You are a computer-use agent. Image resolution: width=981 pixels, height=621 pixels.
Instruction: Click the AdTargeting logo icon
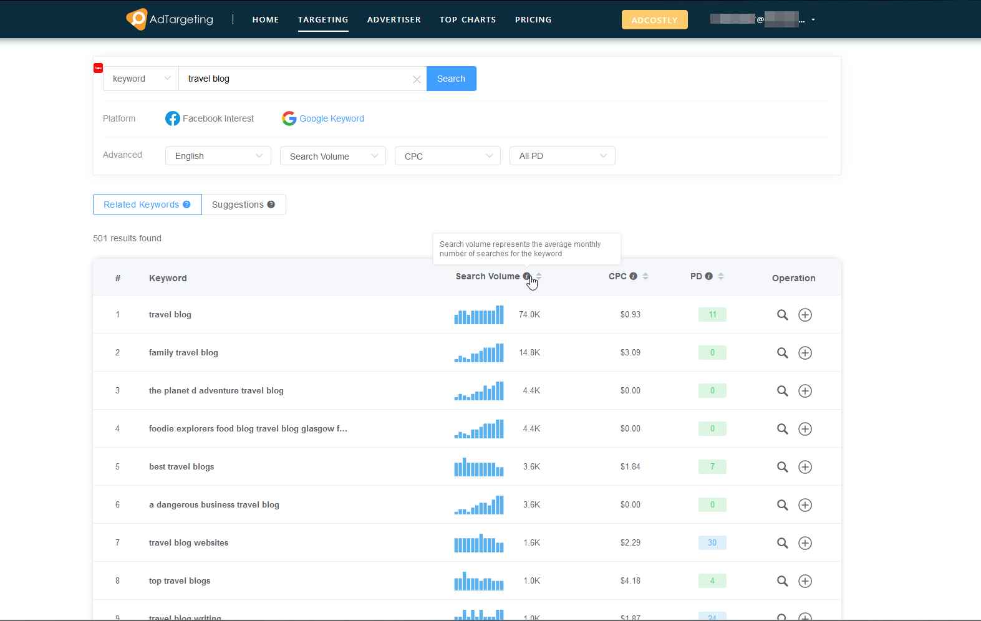coord(137,19)
